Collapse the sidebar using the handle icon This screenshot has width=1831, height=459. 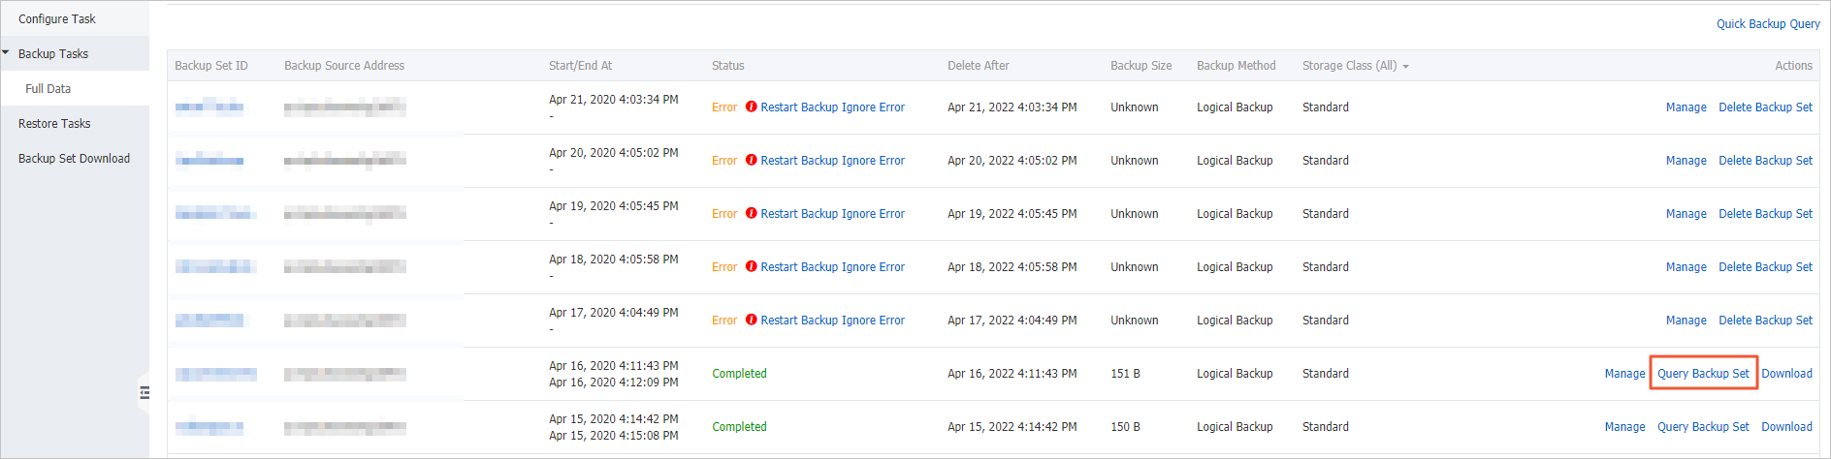[x=145, y=392]
